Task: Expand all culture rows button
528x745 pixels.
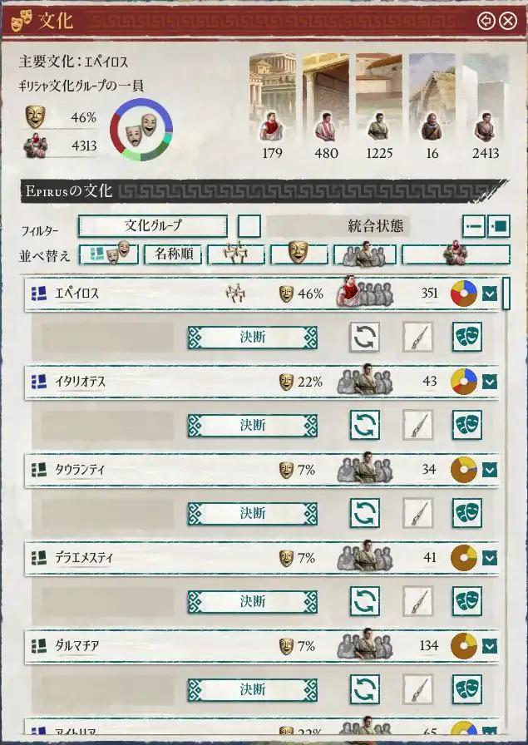Action: [499, 225]
